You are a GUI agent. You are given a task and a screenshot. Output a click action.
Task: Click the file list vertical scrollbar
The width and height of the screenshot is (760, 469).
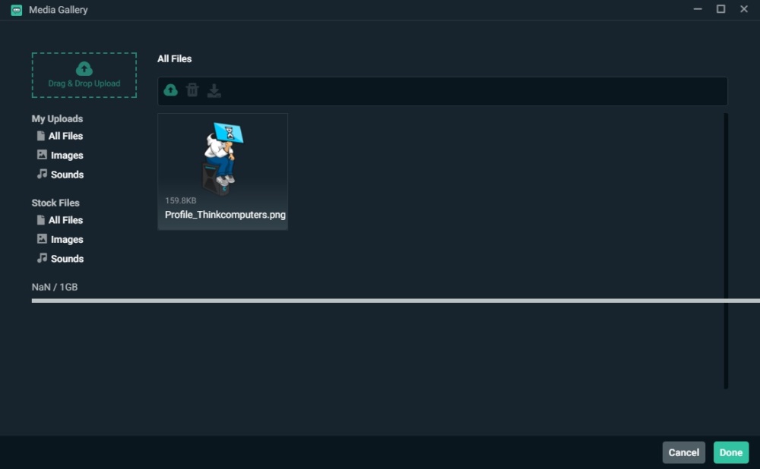[x=726, y=250]
